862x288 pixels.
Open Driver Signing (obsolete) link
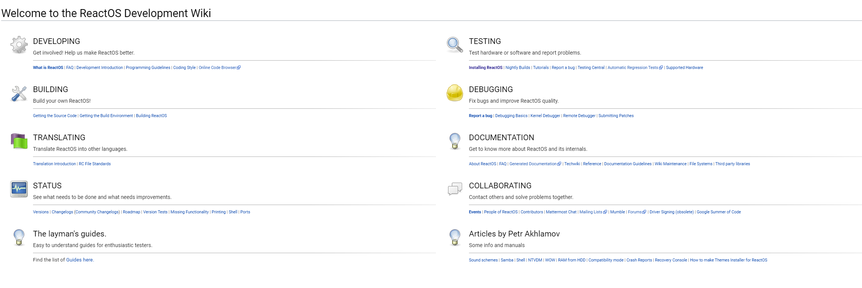click(672, 212)
